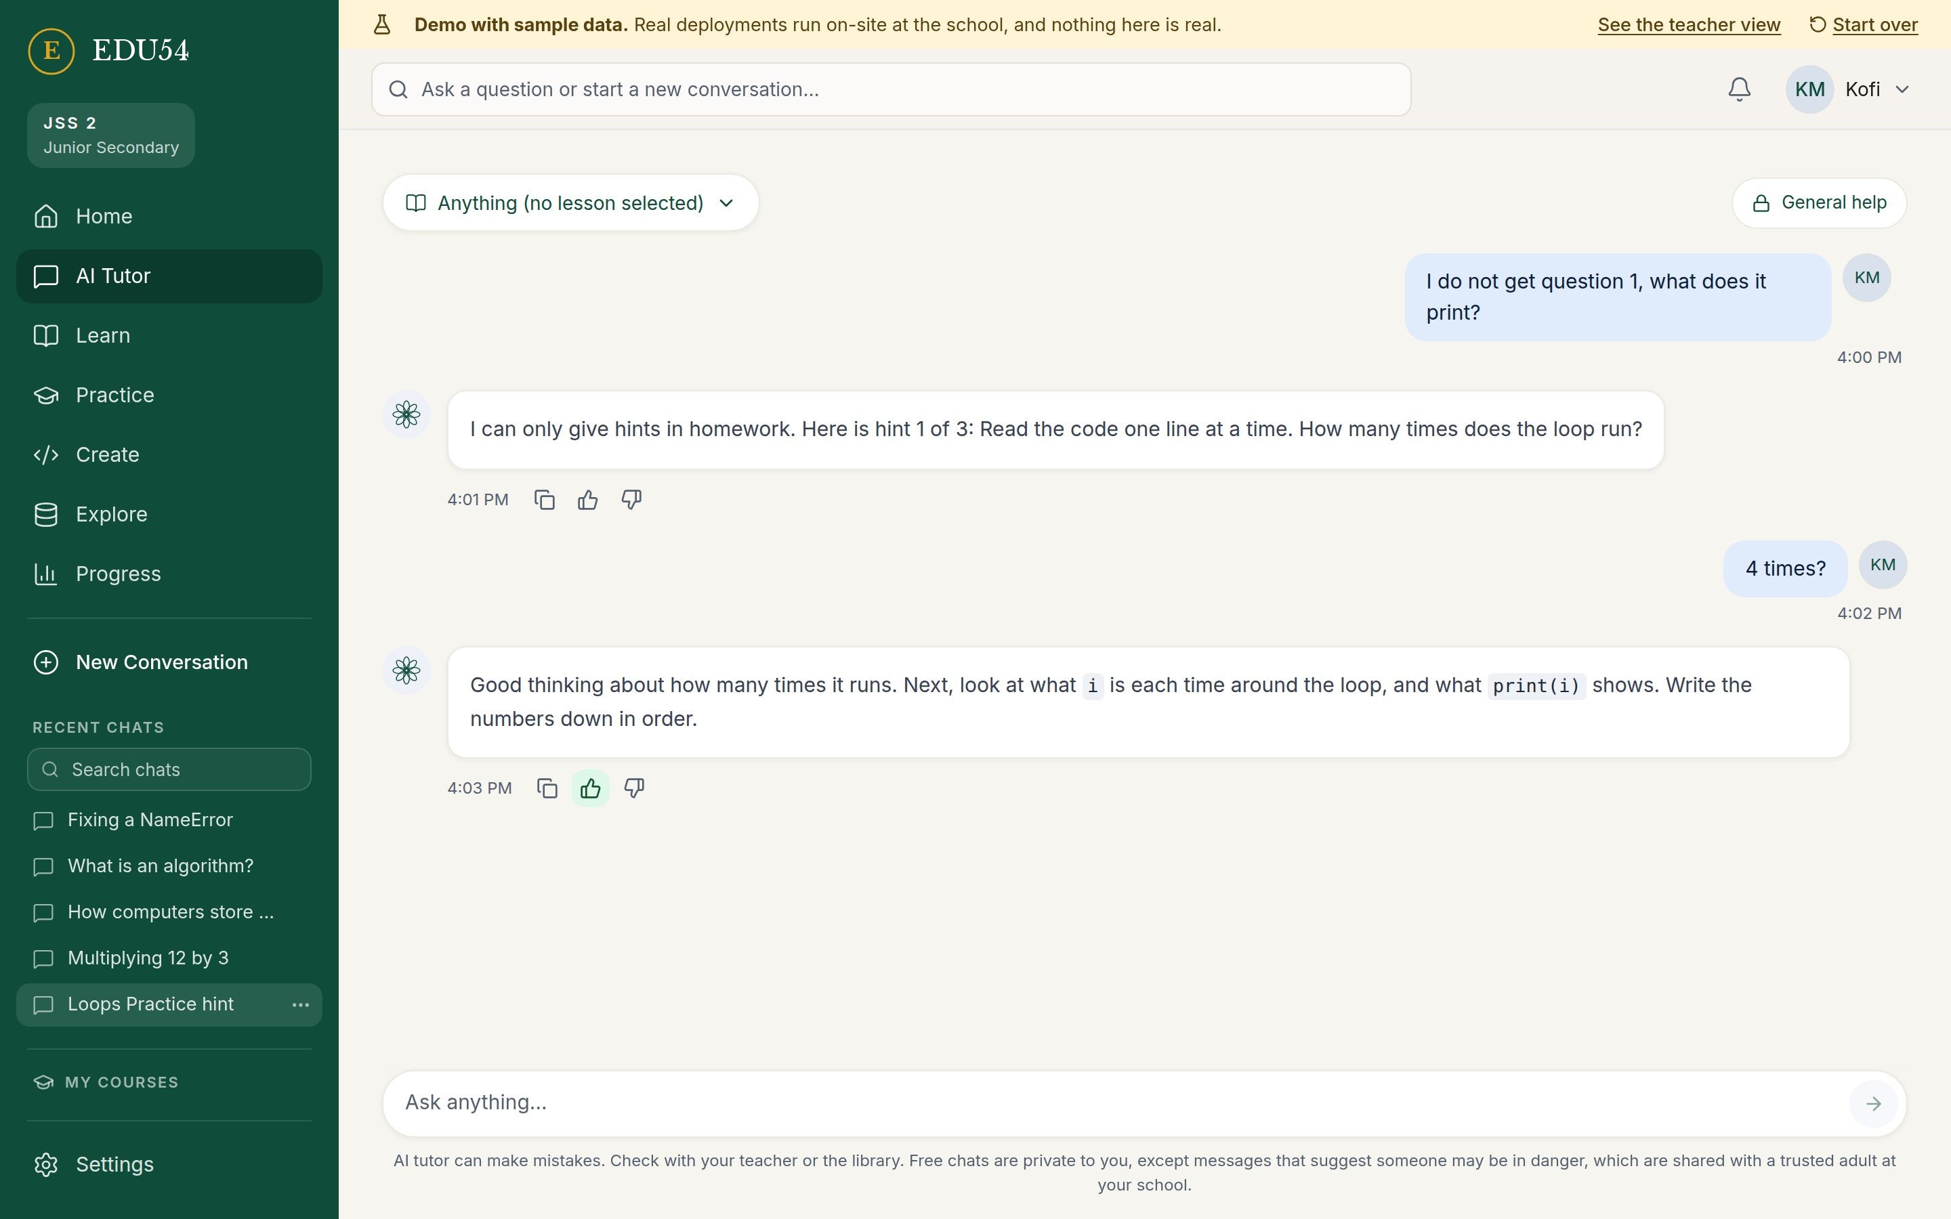Copy the 4:03 PM tutor message
Screen dimensions: 1951x1219
click(x=547, y=788)
